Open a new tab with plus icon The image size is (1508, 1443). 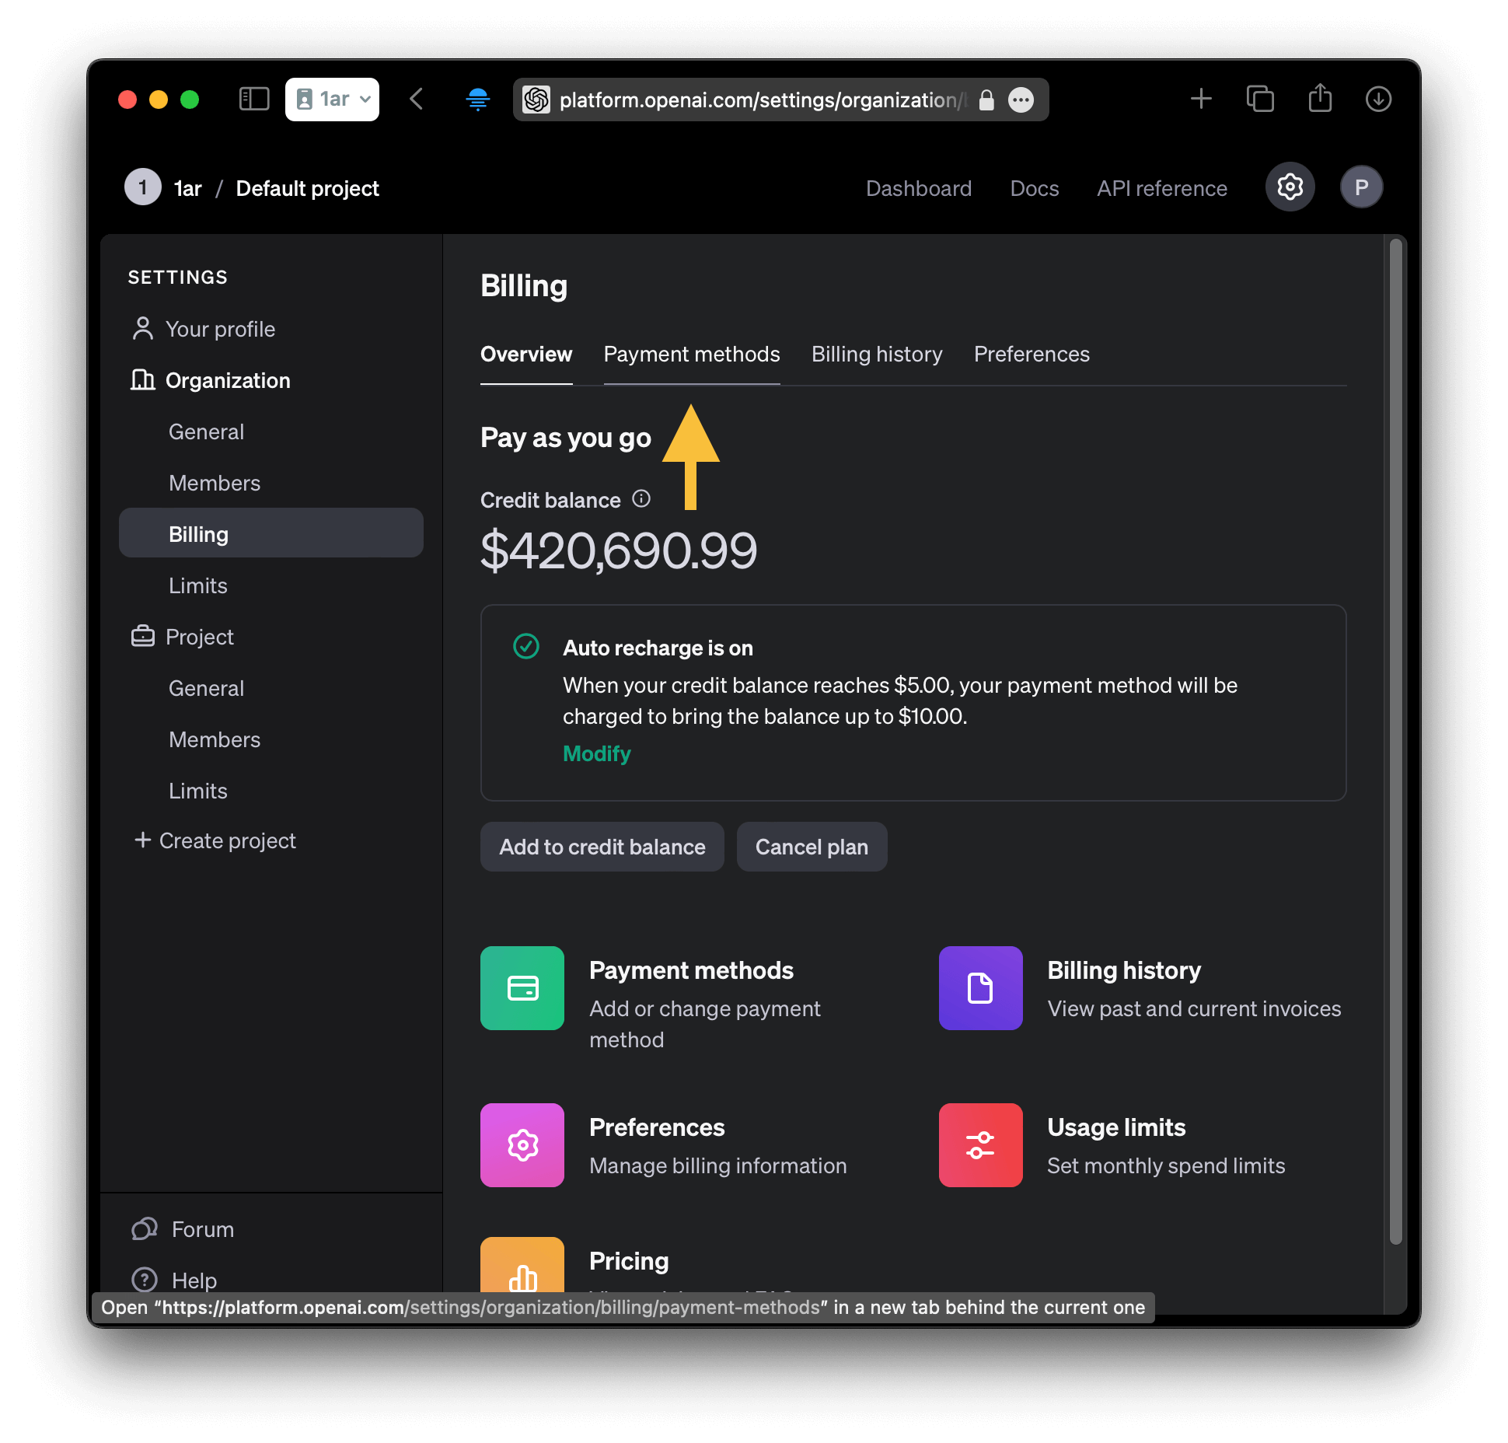[x=1201, y=99]
